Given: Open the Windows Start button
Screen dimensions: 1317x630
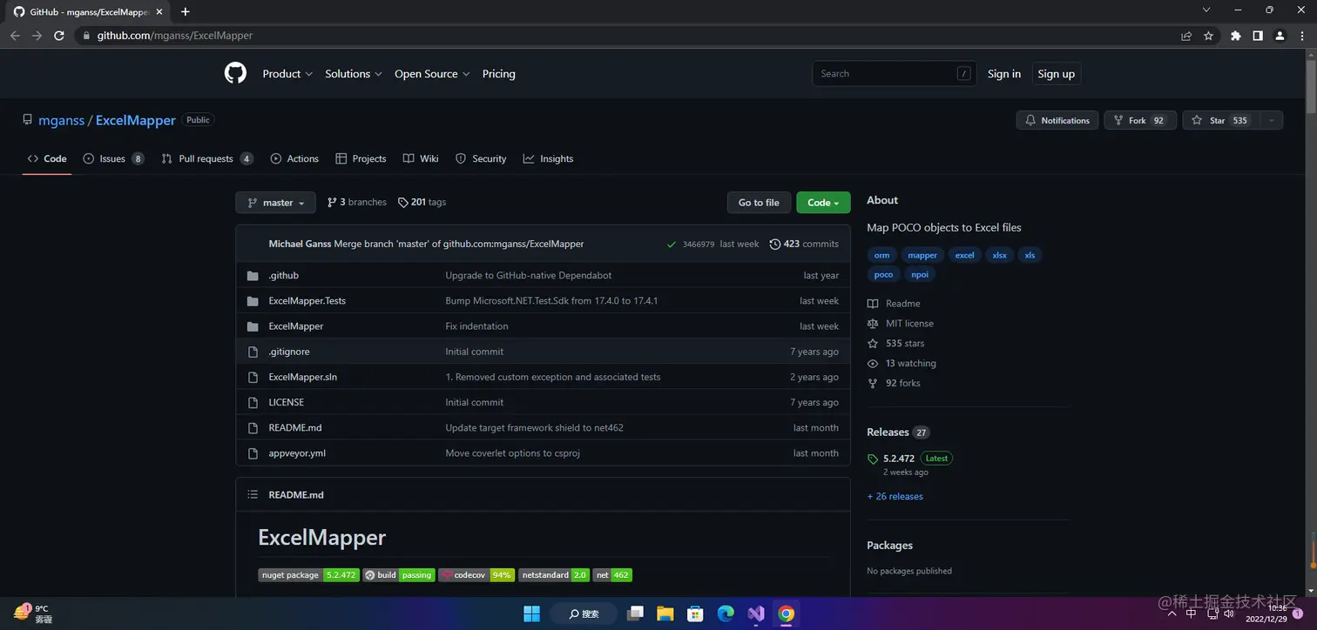Looking at the screenshot, I should coord(531,613).
